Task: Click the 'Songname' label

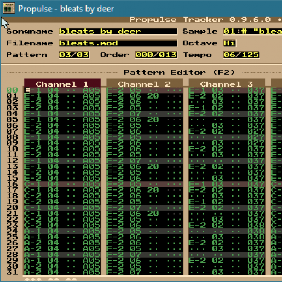Action: click(30, 31)
